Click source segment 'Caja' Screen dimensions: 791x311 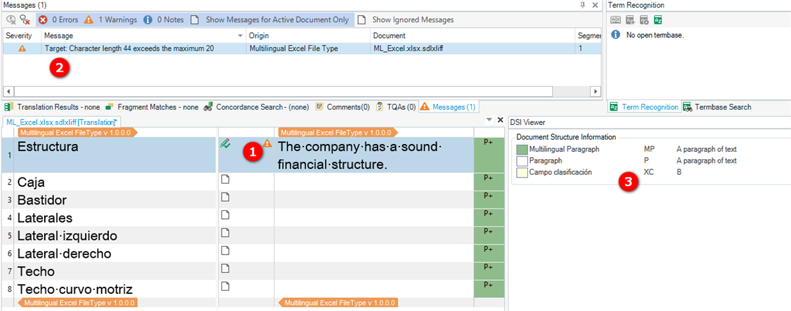pos(31,182)
